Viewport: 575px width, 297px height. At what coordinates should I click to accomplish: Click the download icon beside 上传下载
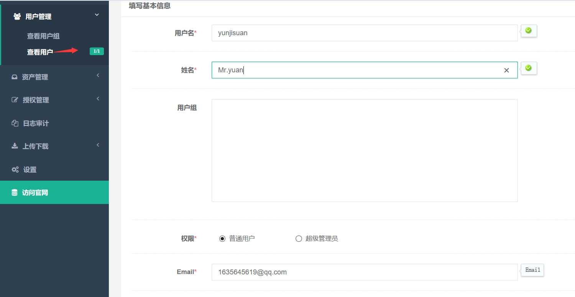click(15, 146)
